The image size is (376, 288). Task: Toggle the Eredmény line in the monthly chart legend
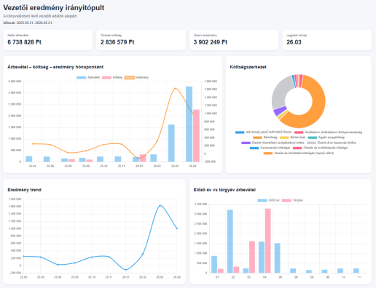coord(136,78)
